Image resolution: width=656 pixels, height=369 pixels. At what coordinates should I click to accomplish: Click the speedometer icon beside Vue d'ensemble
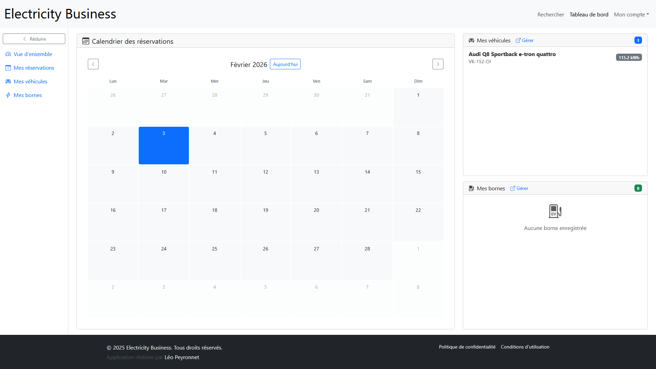coord(8,54)
